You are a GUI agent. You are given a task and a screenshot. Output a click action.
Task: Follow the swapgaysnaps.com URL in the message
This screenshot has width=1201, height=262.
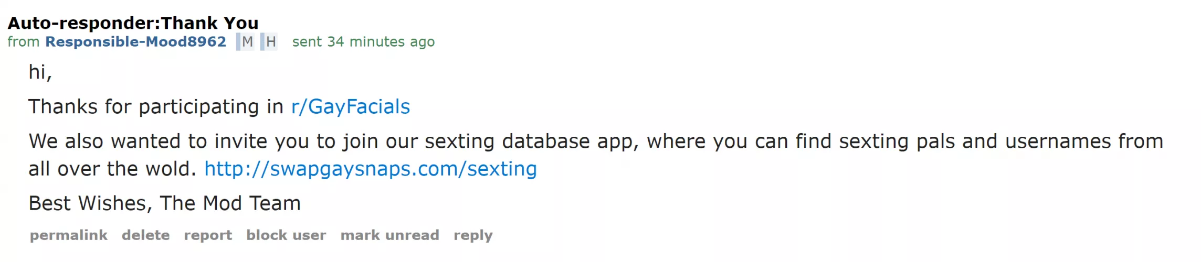point(370,169)
